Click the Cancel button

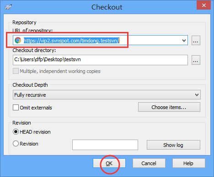pyautogui.click(x=149, y=163)
